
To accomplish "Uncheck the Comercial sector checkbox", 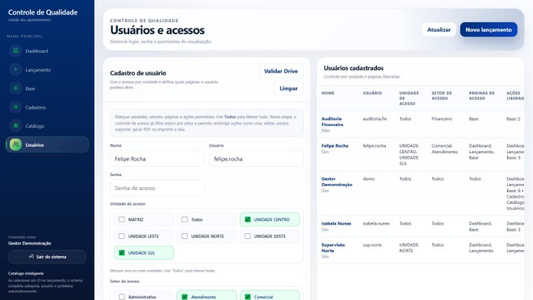I will pyautogui.click(x=247, y=297).
